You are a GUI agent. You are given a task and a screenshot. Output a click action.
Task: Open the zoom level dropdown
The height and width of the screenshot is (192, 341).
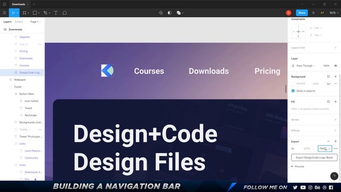click(334, 13)
